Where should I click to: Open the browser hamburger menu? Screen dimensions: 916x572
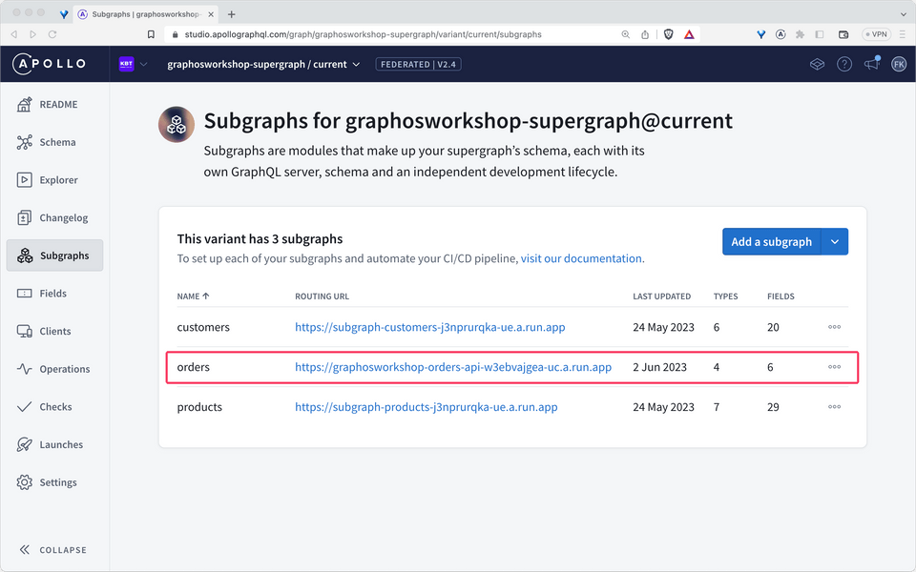tap(903, 34)
